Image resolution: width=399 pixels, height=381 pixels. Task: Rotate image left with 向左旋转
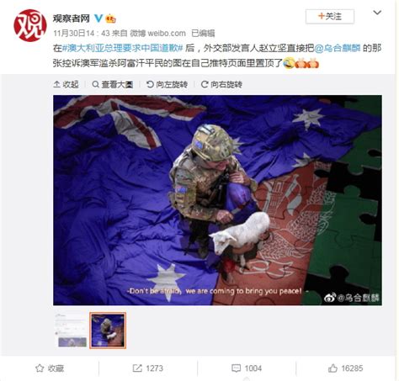coord(167,84)
